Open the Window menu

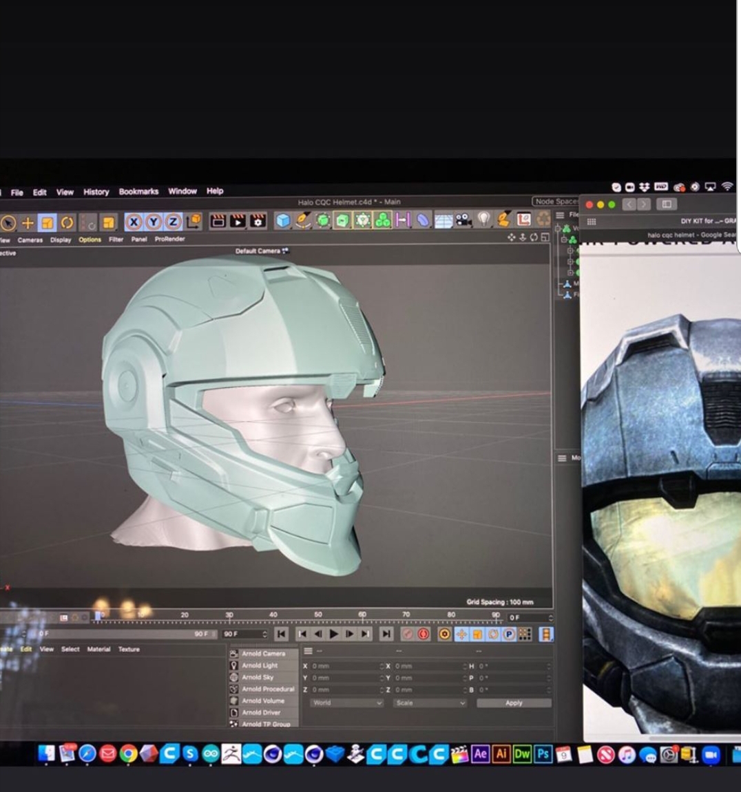click(x=182, y=191)
